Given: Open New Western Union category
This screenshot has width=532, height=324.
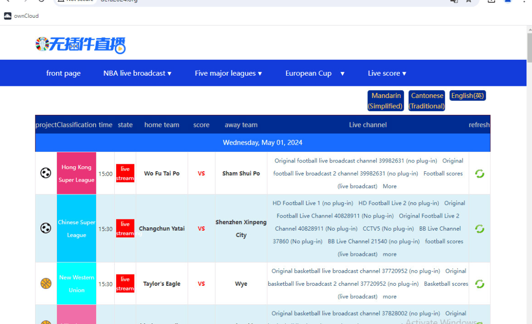Looking at the screenshot, I should [77, 284].
